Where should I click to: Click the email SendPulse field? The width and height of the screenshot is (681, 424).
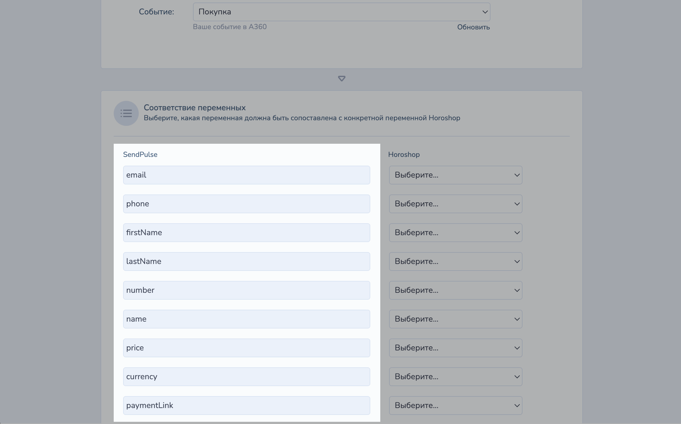246,175
